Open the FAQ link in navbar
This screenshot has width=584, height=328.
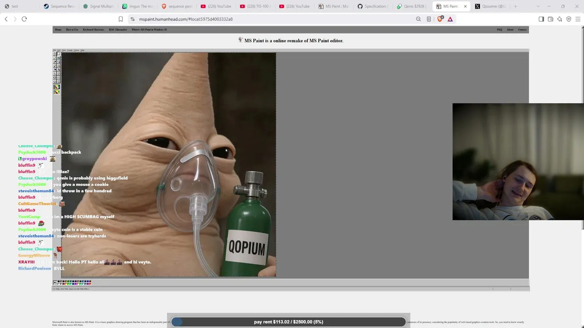[500, 30]
